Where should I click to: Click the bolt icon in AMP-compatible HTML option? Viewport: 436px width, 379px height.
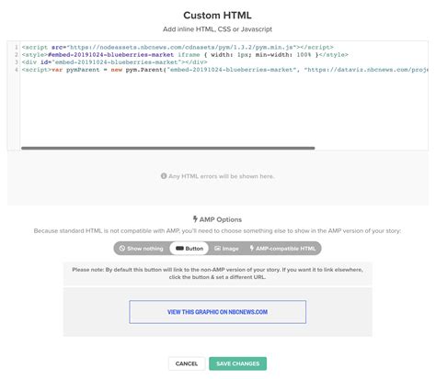(x=252, y=248)
